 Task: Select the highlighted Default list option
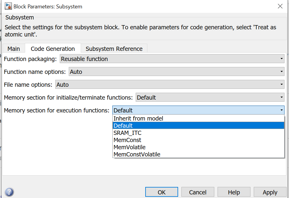point(123,126)
